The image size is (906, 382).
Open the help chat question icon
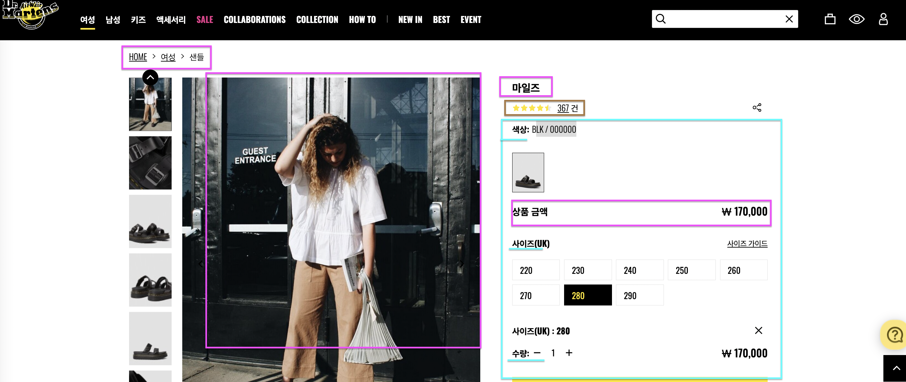tap(894, 334)
